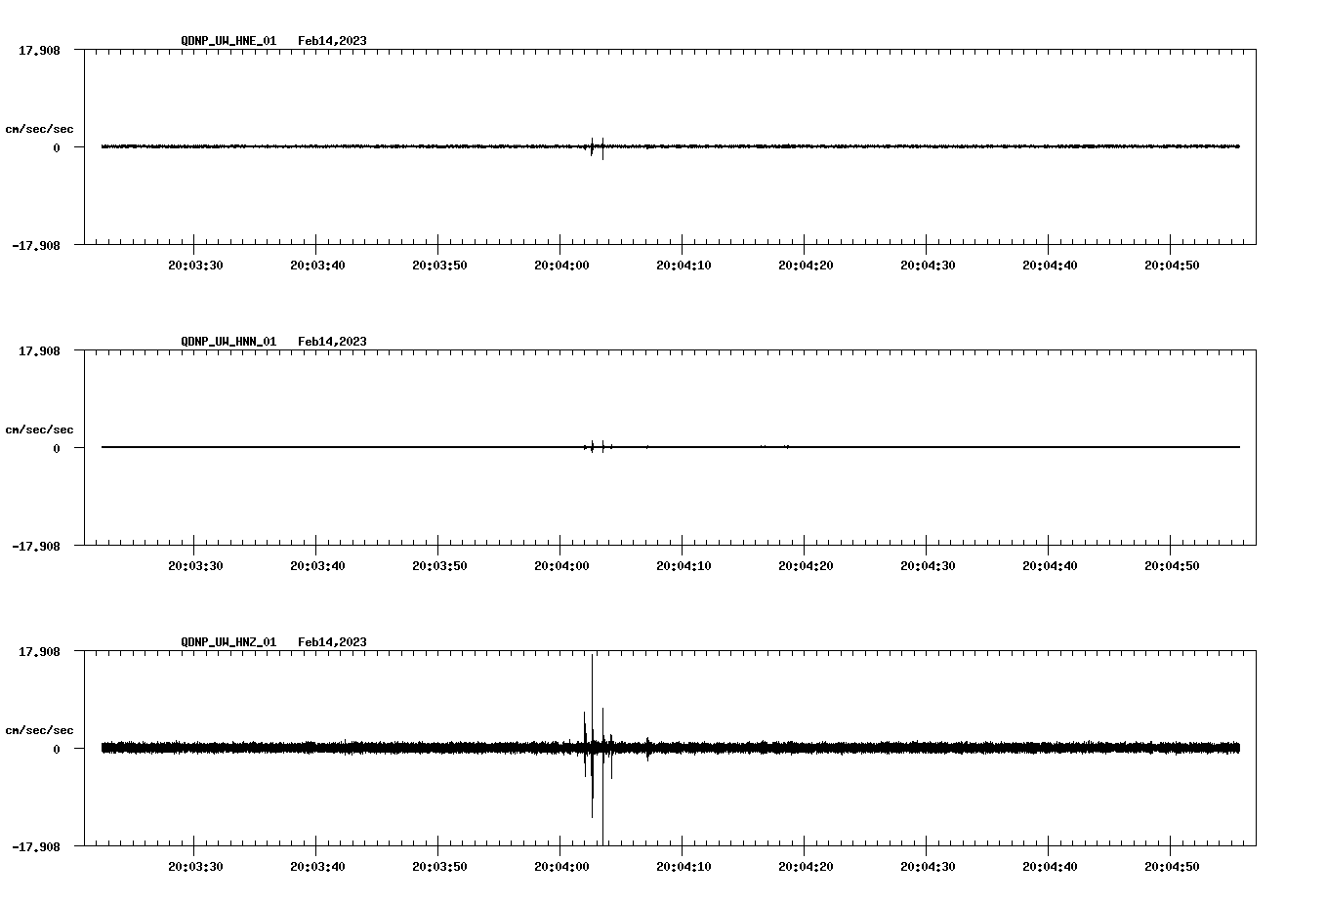Click the Feb14,2023 date on the bottom plot
Screen dimensions: 1326x902
332,641
